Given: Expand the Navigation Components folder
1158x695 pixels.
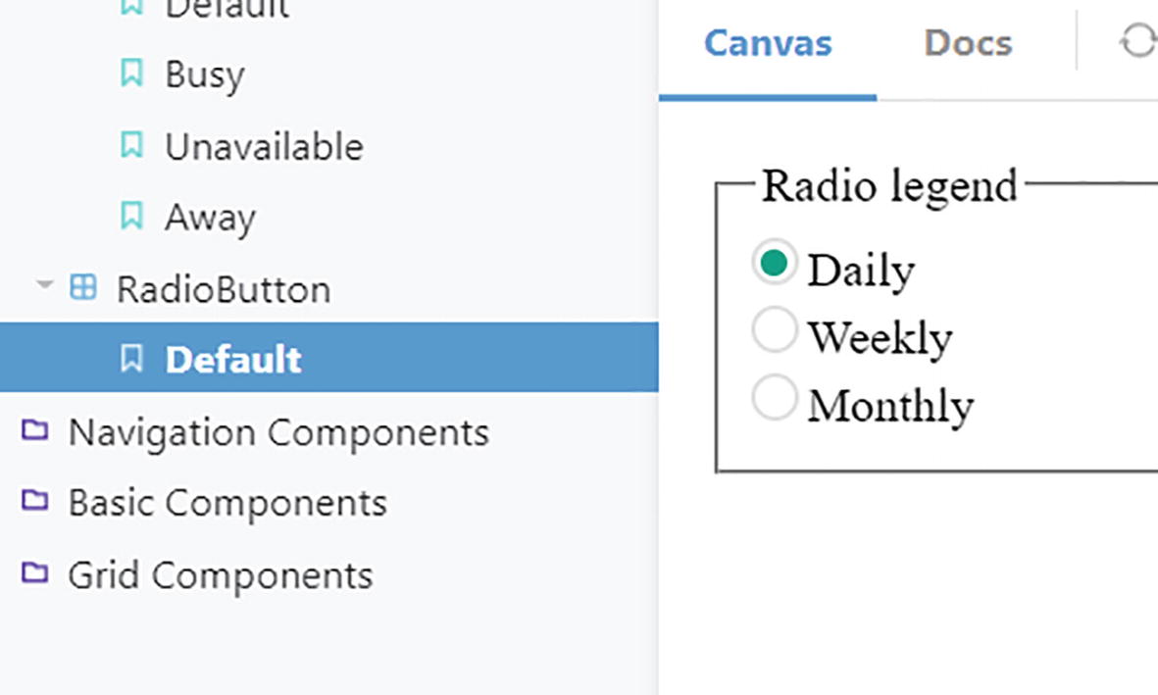Looking at the screenshot, I should (x=277, y=431).
